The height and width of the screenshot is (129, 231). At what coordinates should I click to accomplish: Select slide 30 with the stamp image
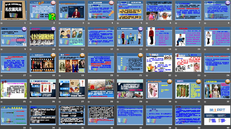coord(159,89)
